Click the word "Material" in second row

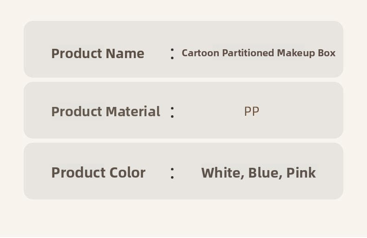tap(133, 112)
